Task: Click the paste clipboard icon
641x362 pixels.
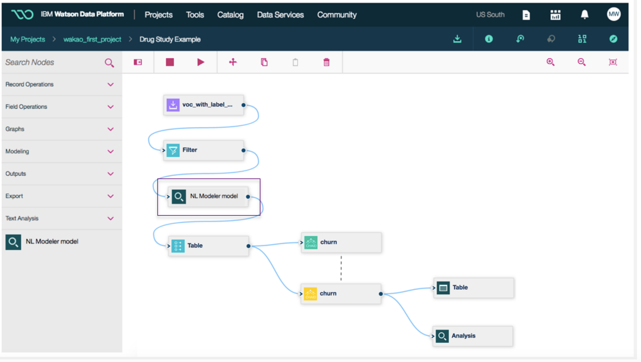Action: coord(295,62)
